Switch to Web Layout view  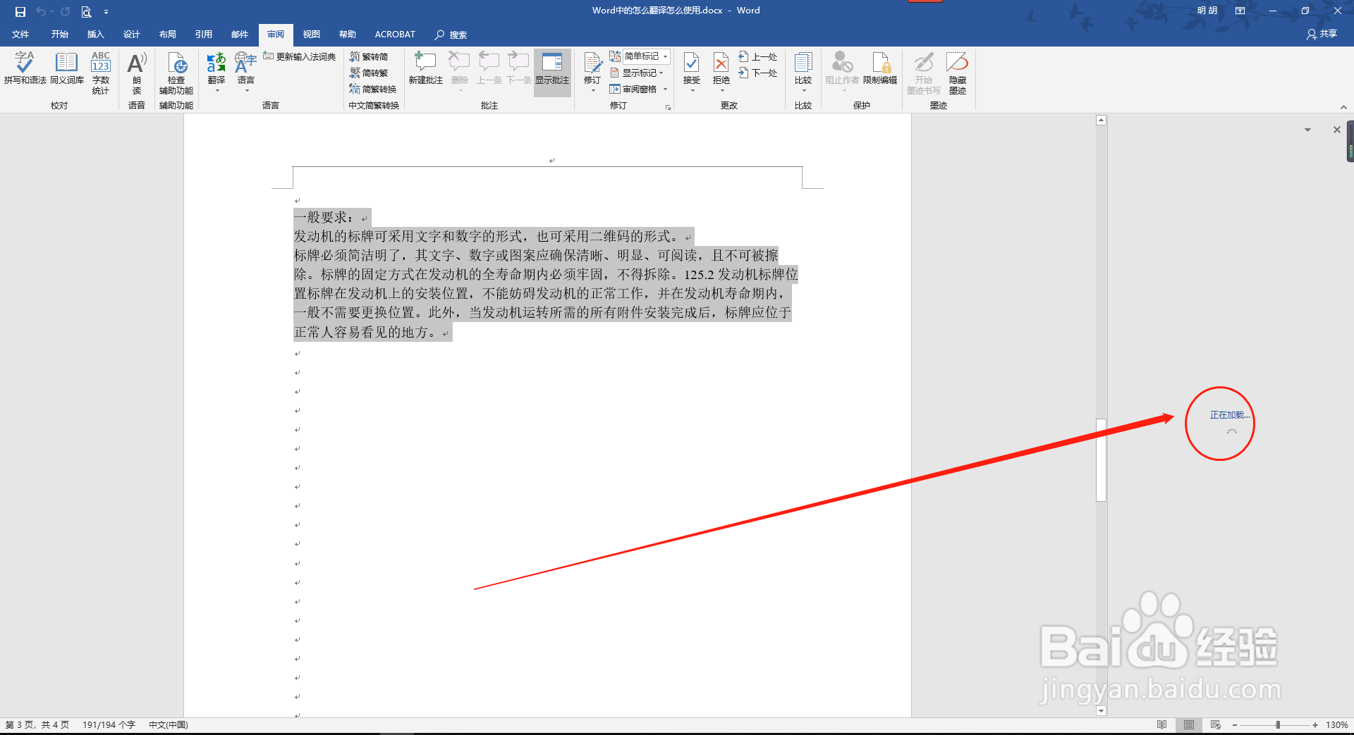point(1216,724)
